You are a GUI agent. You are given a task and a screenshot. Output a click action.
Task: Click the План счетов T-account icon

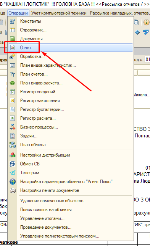coord(13,74)
